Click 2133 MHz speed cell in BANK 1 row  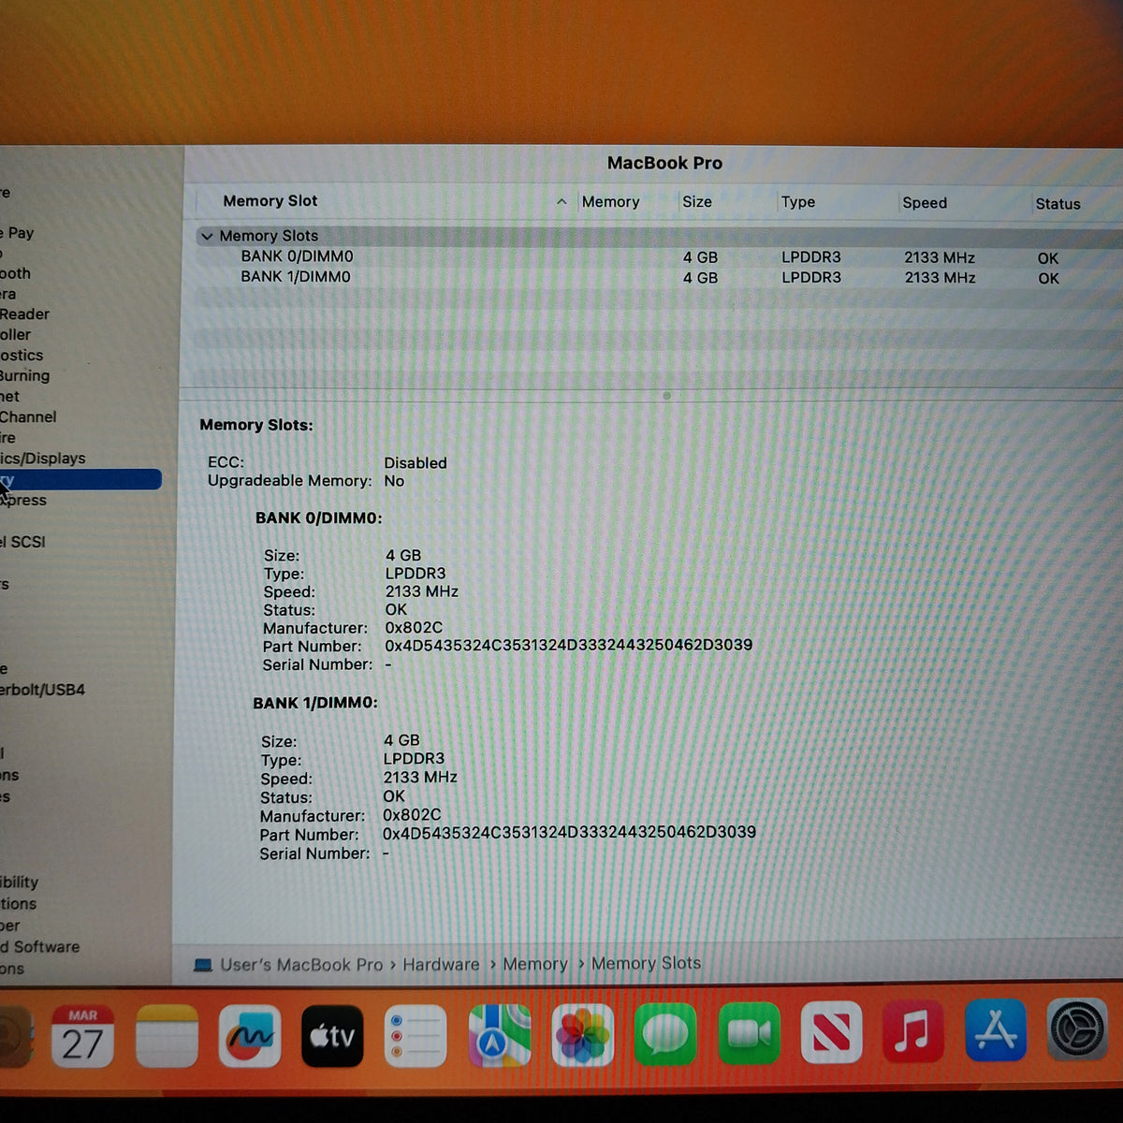[940, 278]
